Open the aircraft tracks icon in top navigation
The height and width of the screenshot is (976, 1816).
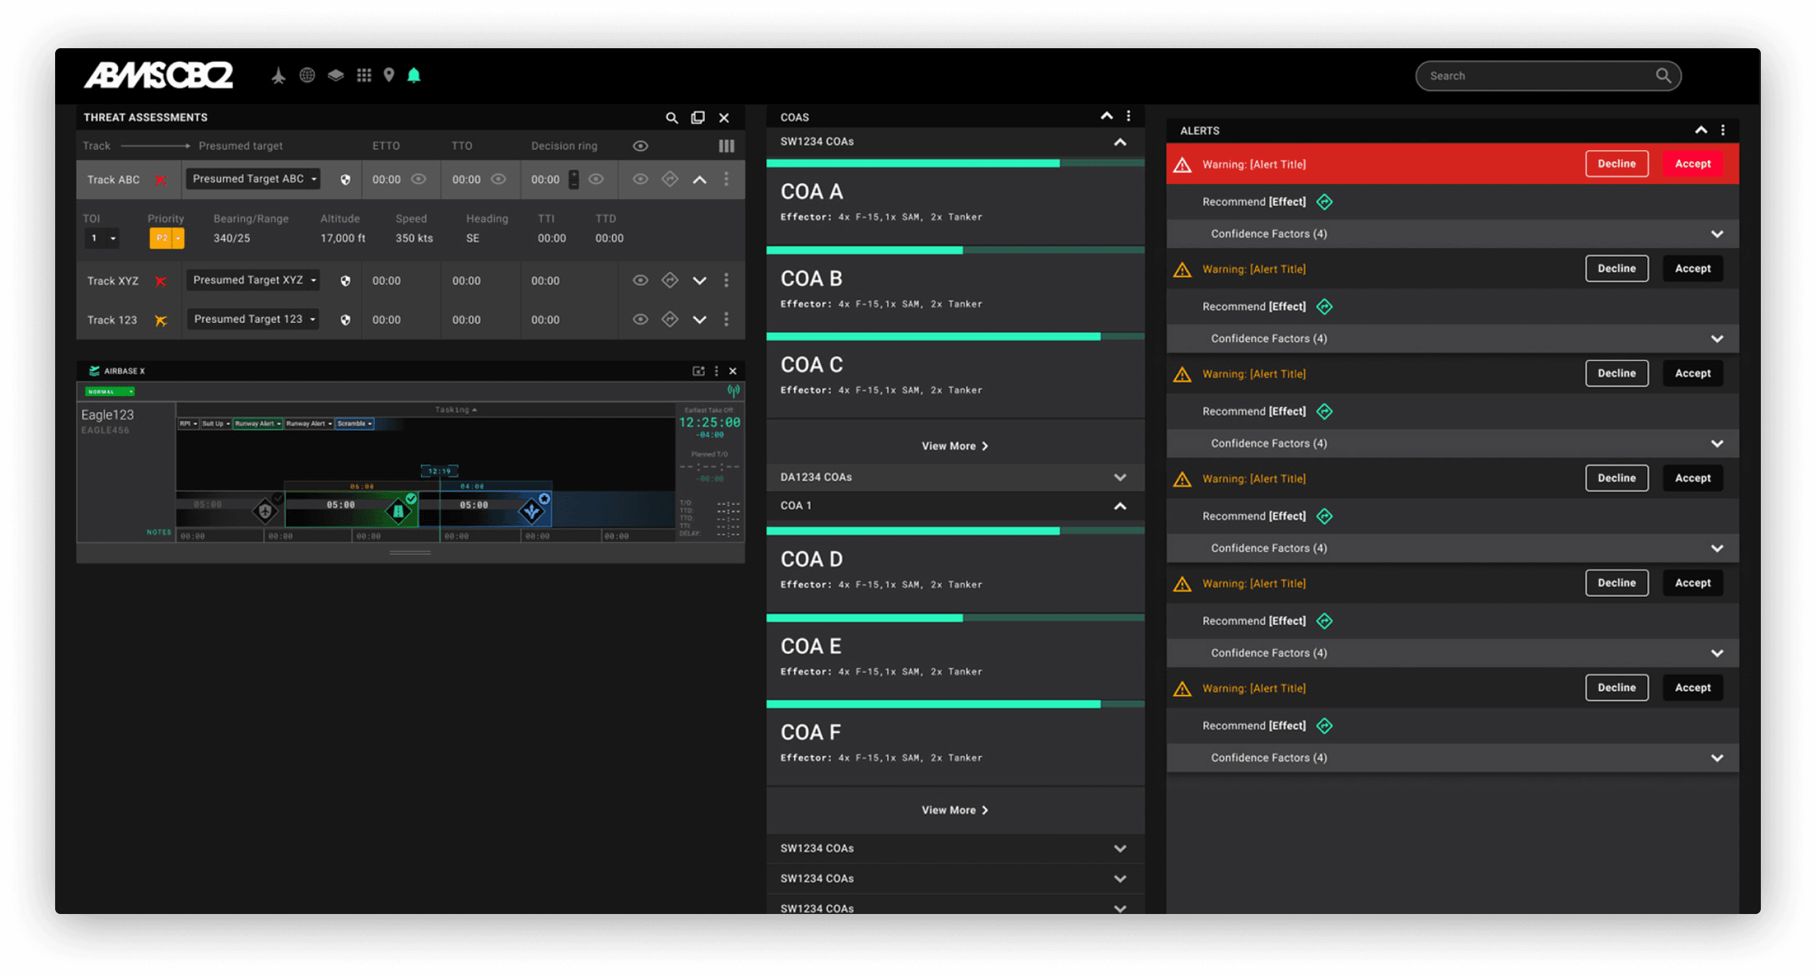tap(278, 74)
